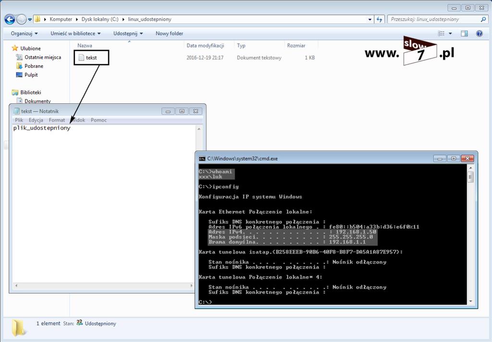492x342 pixels.
Task: Select Ostatnie miejsca in the sidebar
Action: [43, 57]
